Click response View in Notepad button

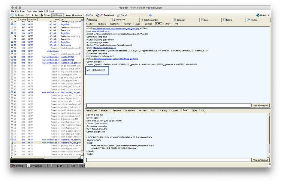click(x=260, y=160)
